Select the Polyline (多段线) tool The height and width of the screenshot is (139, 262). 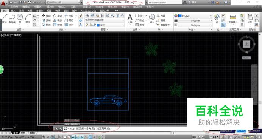pyautogui.click(x=12, y=19)
